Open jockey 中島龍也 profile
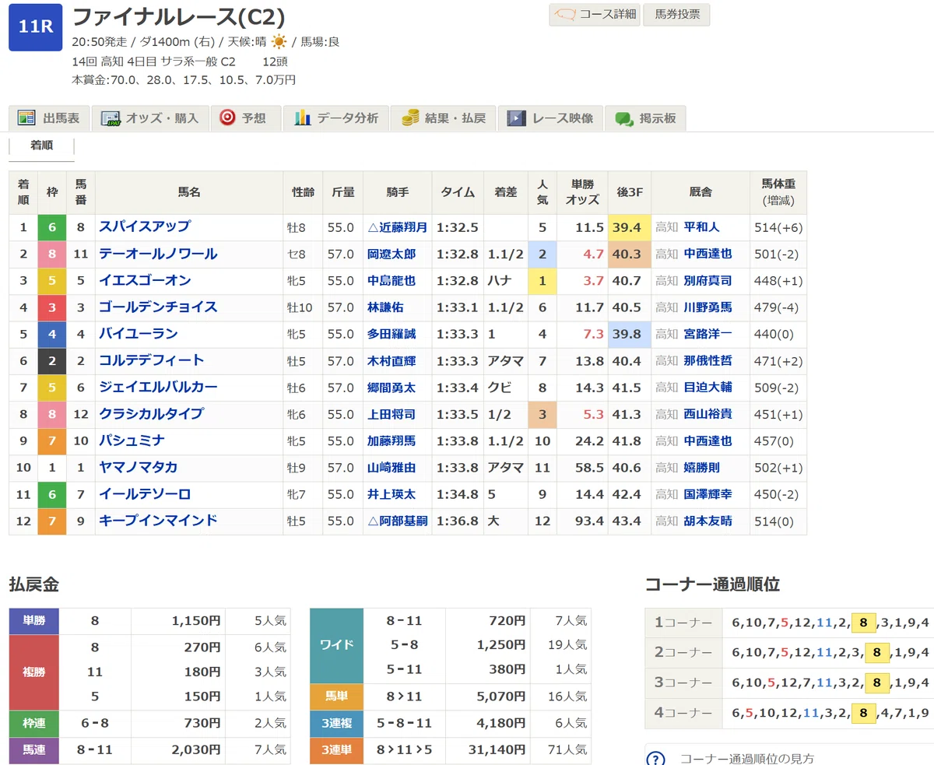The width and height of the screenshot is (934, 765). click(391, 280)
